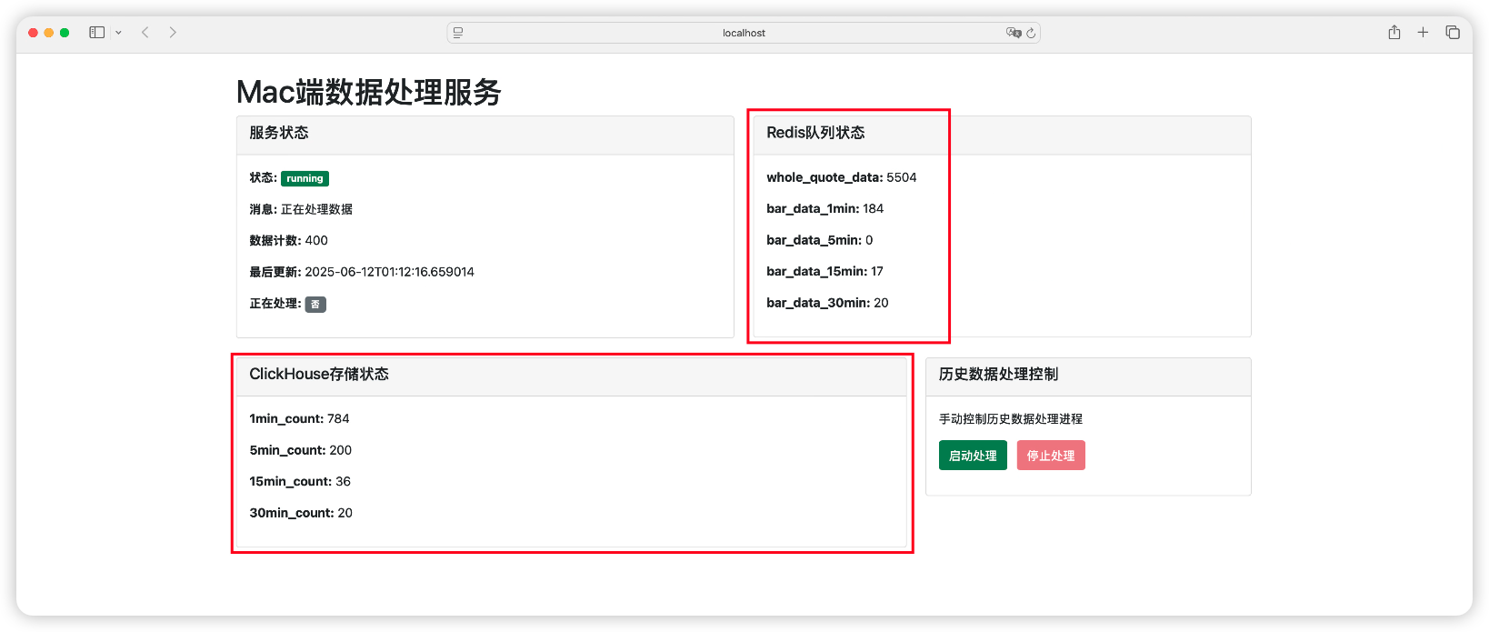Viewport: 1489px width, 632px height.
Task: Show the tab overview icon
Action: [1453, 33]
